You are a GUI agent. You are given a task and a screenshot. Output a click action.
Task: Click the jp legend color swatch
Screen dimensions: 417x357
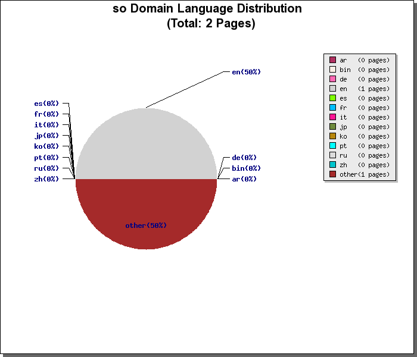[x=332, y=127]
